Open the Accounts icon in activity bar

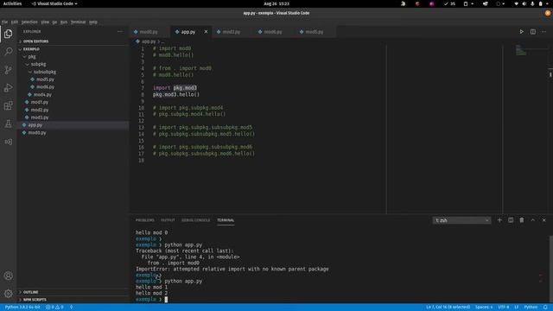8,276
